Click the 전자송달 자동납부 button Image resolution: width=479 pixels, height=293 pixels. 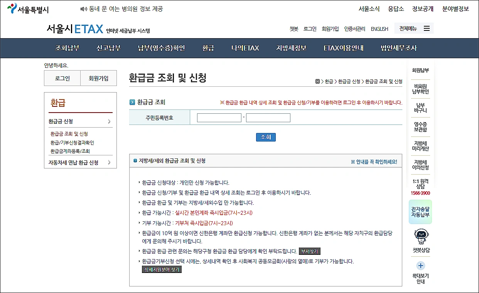coord(420,212)
